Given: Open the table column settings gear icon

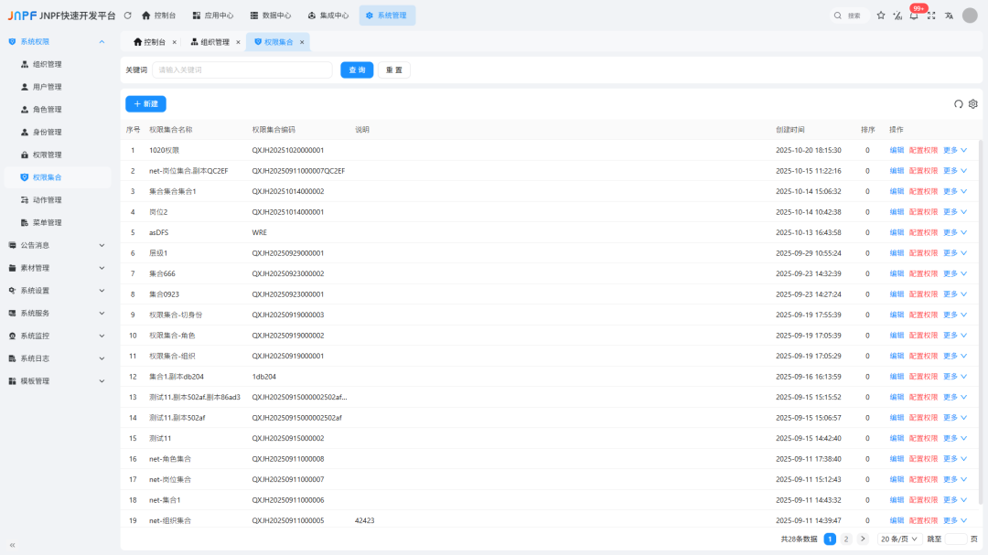Looking at the screenshot, I should click(972, 104).
